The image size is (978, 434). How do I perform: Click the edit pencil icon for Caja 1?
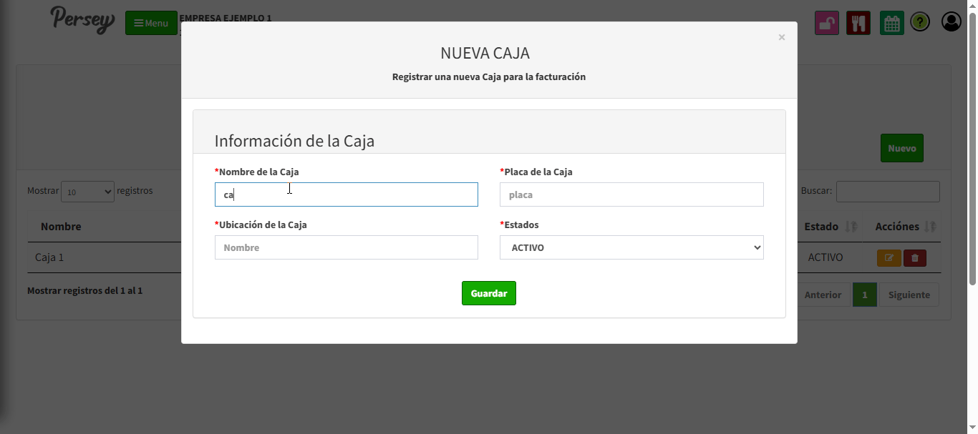889,258
